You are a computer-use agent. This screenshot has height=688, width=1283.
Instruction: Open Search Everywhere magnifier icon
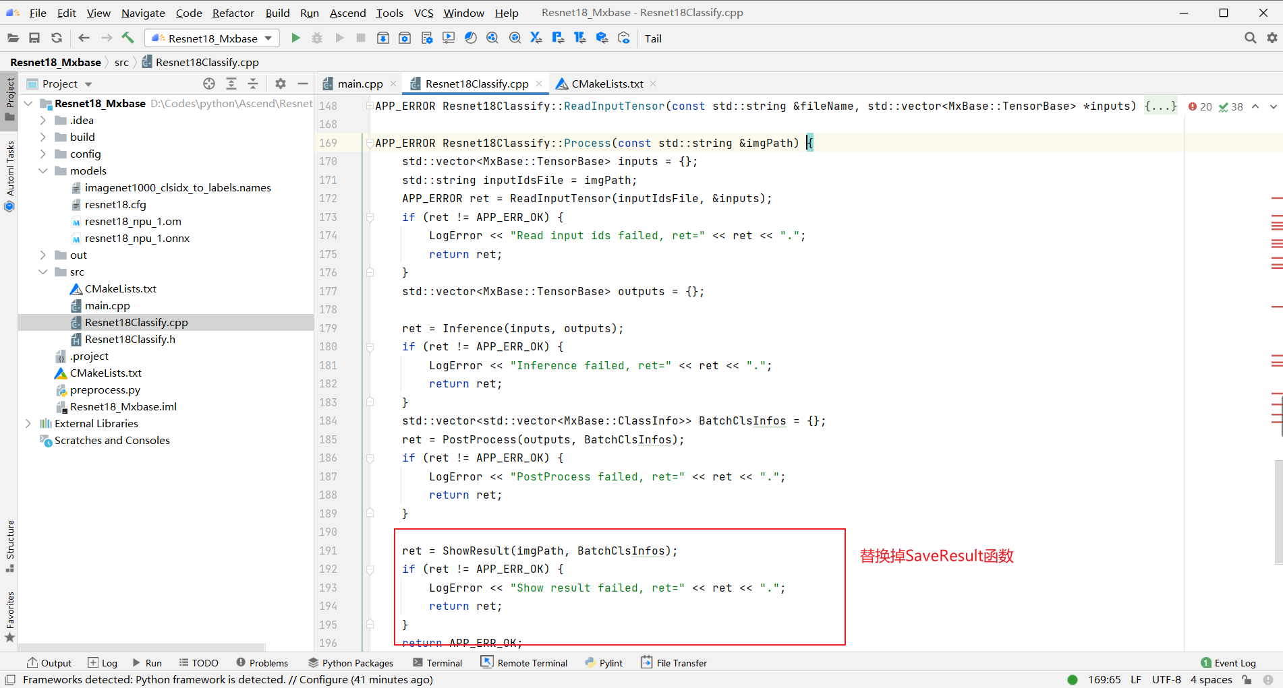coord(1250,38)
